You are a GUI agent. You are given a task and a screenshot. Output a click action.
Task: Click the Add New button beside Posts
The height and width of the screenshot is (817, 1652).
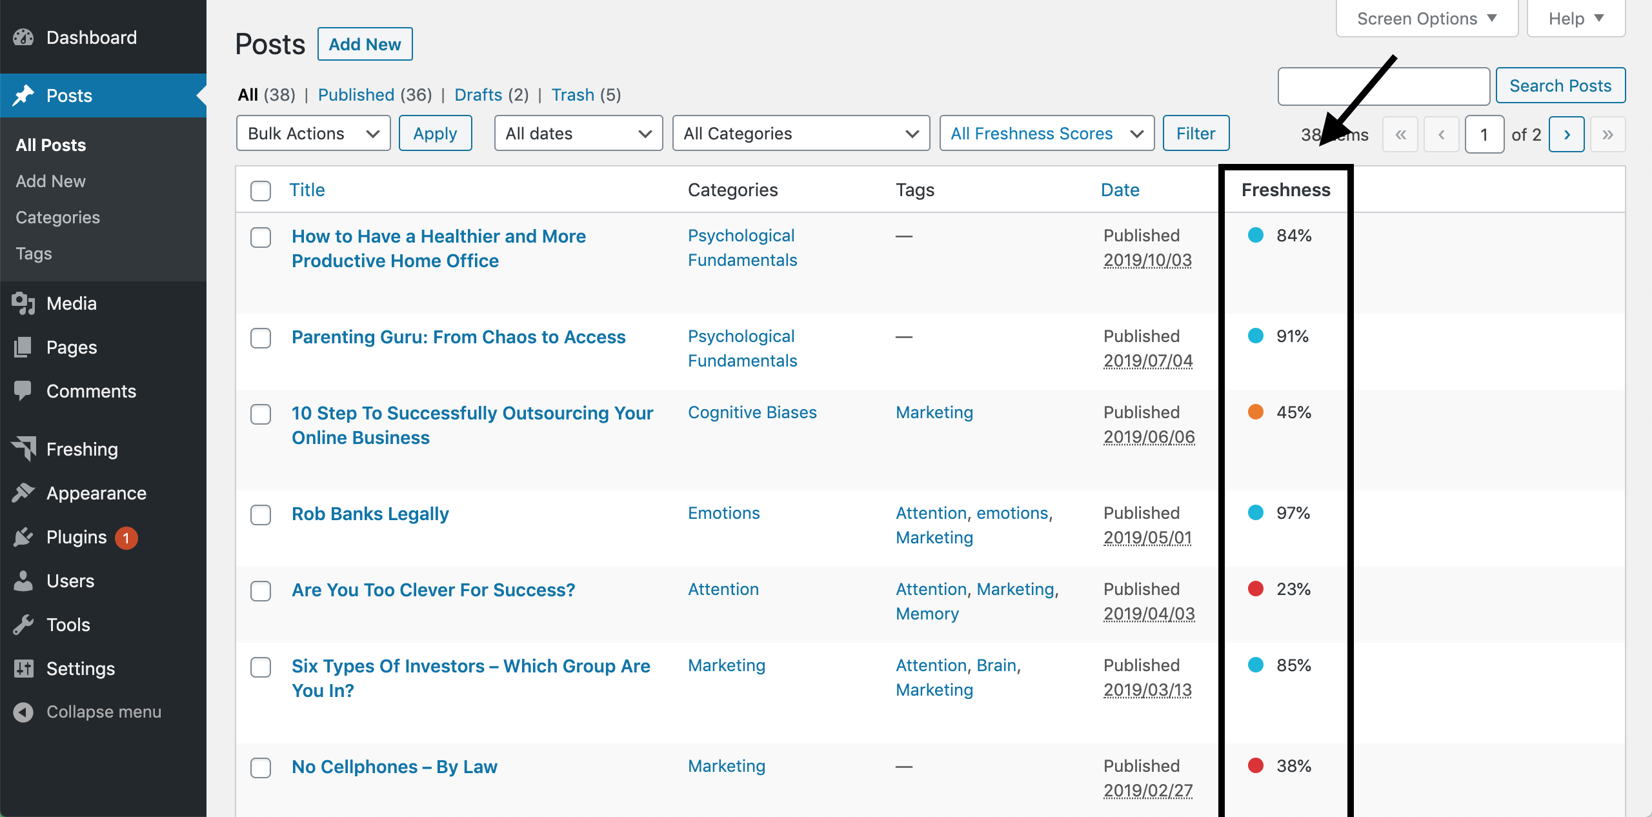[365, 45]
